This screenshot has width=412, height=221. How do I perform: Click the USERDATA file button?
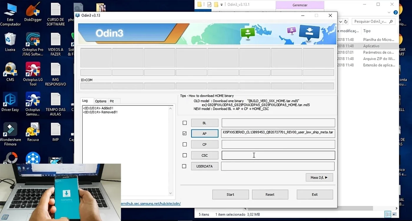205,166
